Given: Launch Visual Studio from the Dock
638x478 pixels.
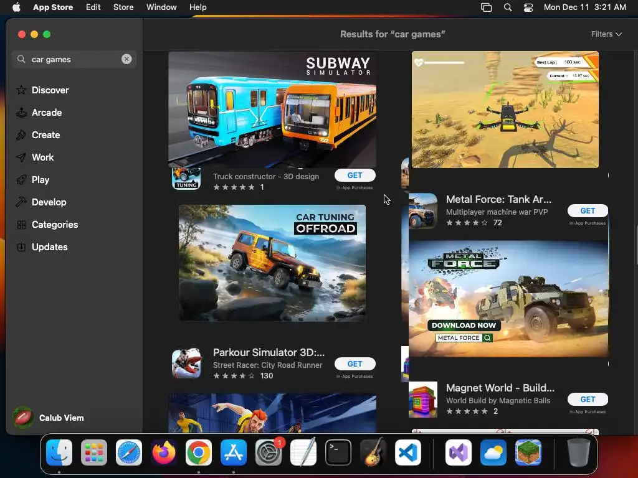Looking at the screenshot, I should 459,452.
